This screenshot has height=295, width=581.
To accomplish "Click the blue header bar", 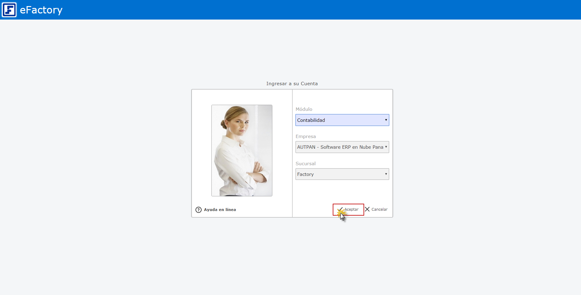I will pos(305,10).
